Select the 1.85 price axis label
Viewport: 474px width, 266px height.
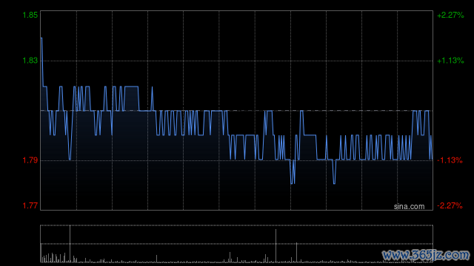click(30, 15)
